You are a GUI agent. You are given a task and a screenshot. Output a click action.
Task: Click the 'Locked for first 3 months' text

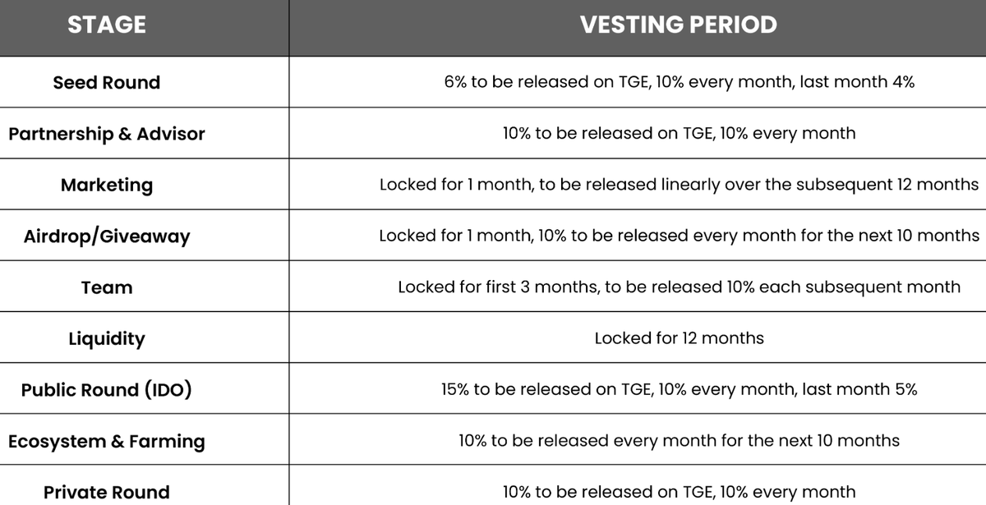tap(498, 287)
